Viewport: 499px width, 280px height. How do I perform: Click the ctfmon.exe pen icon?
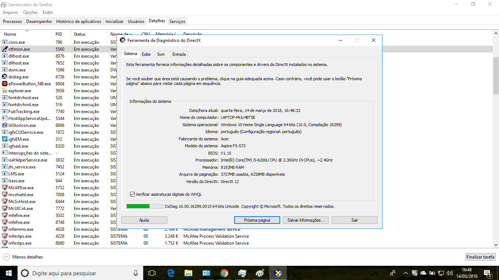coord(5,49)
